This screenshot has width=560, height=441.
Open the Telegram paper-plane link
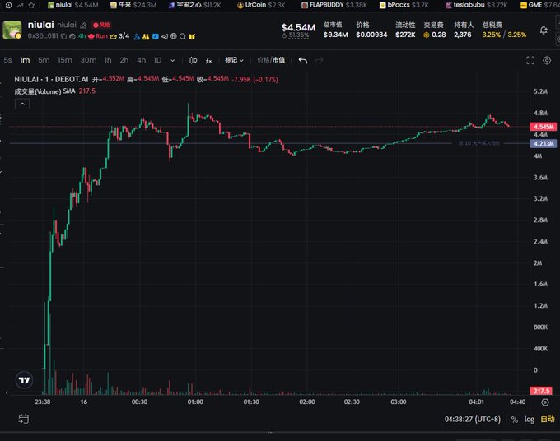tap(164, 36)
